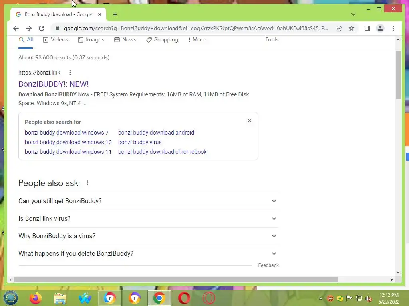The height and width of the screenshot is (306, 409).
Task: Open the clock showing 12:12 PM
Action: pos(389,298)
